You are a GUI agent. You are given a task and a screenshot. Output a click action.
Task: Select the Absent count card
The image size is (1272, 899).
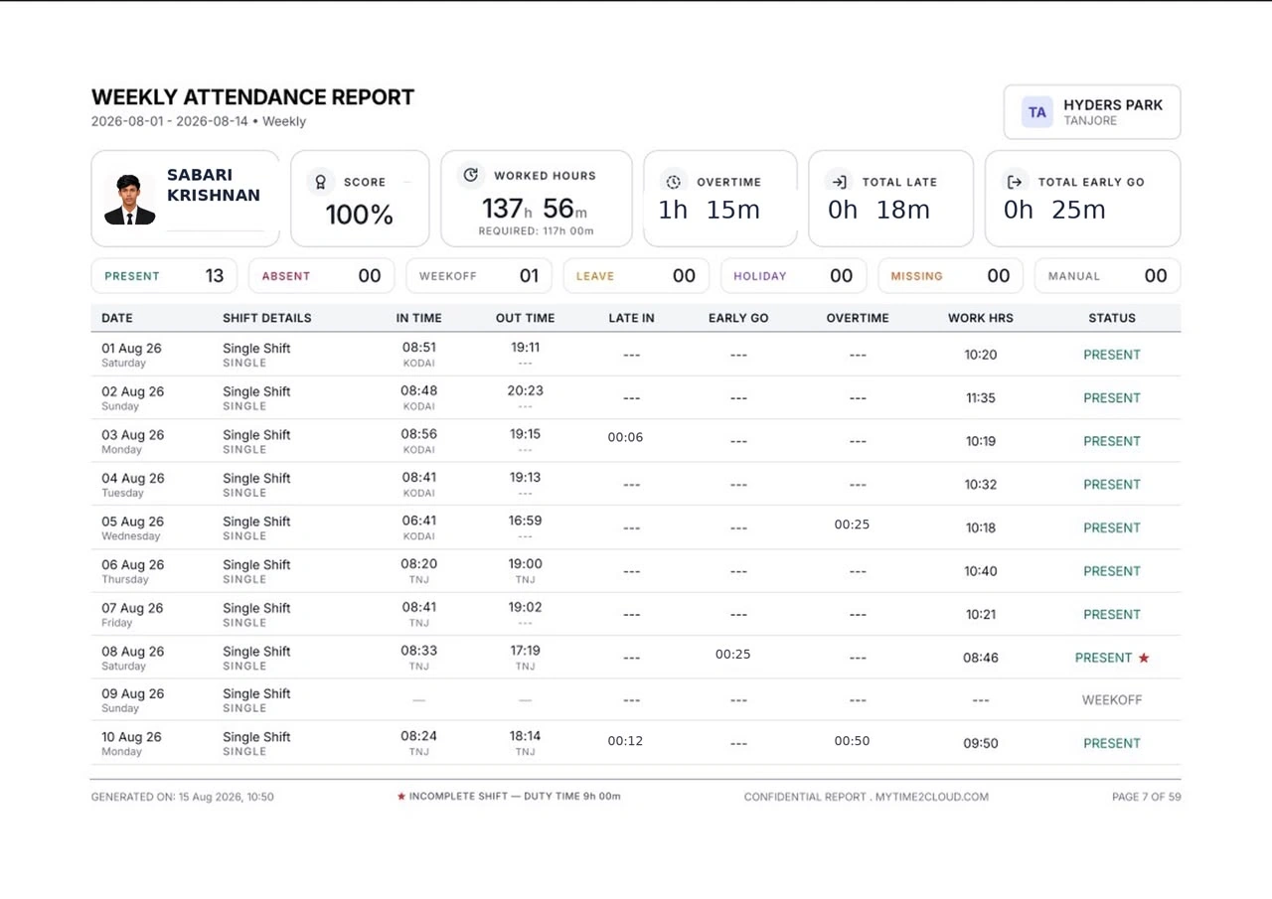321,276
